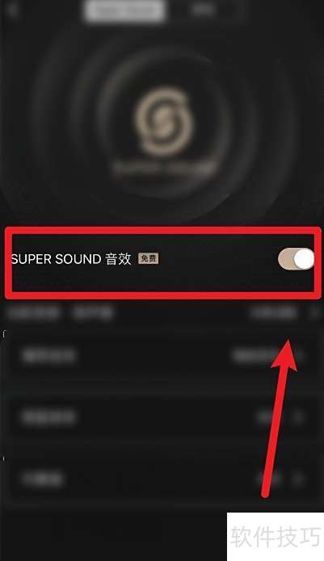
Task: Expand the second settings row chevron
Action: coord(297,417)
